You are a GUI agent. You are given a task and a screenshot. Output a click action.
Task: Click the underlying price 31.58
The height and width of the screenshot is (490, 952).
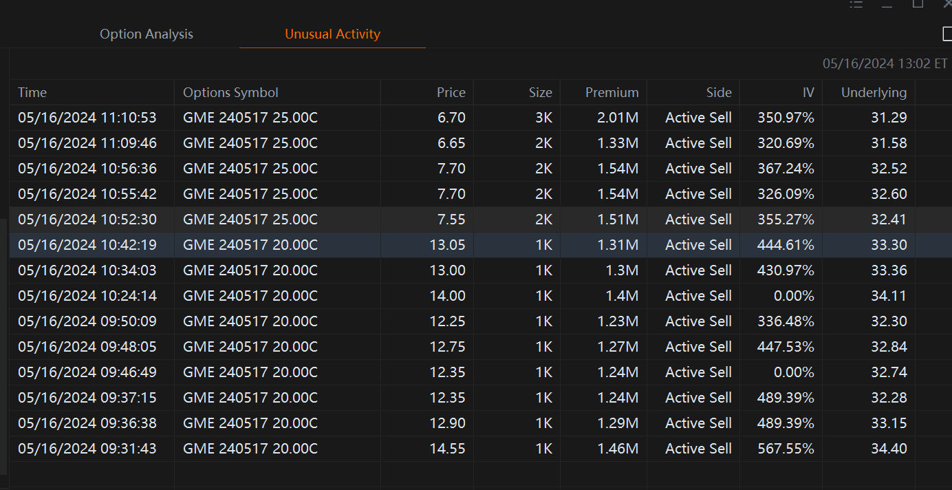click(889, 143)
